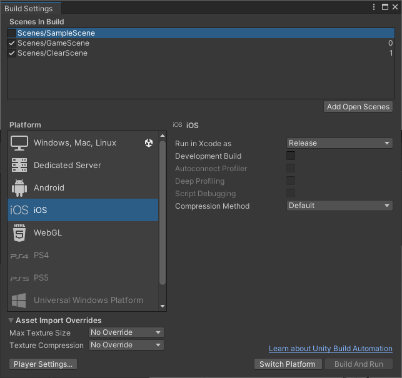Click the Windows, Mac, Linux monitor icon
Screen dimensions: 402x378
coord(19,143)
